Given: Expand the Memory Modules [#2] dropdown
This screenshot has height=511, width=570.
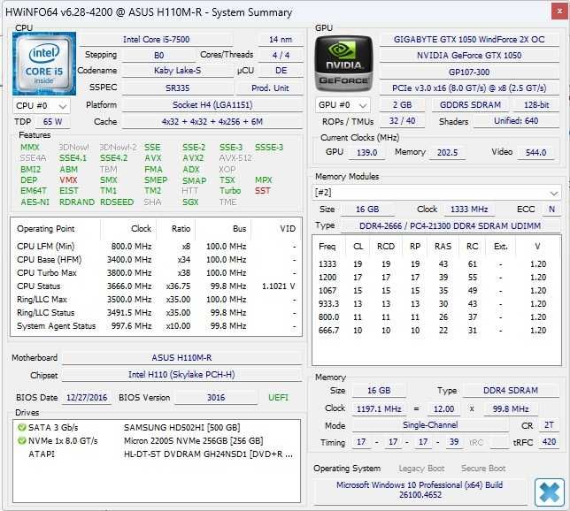Looking at the screenshot, I should (x=436, y=193).
